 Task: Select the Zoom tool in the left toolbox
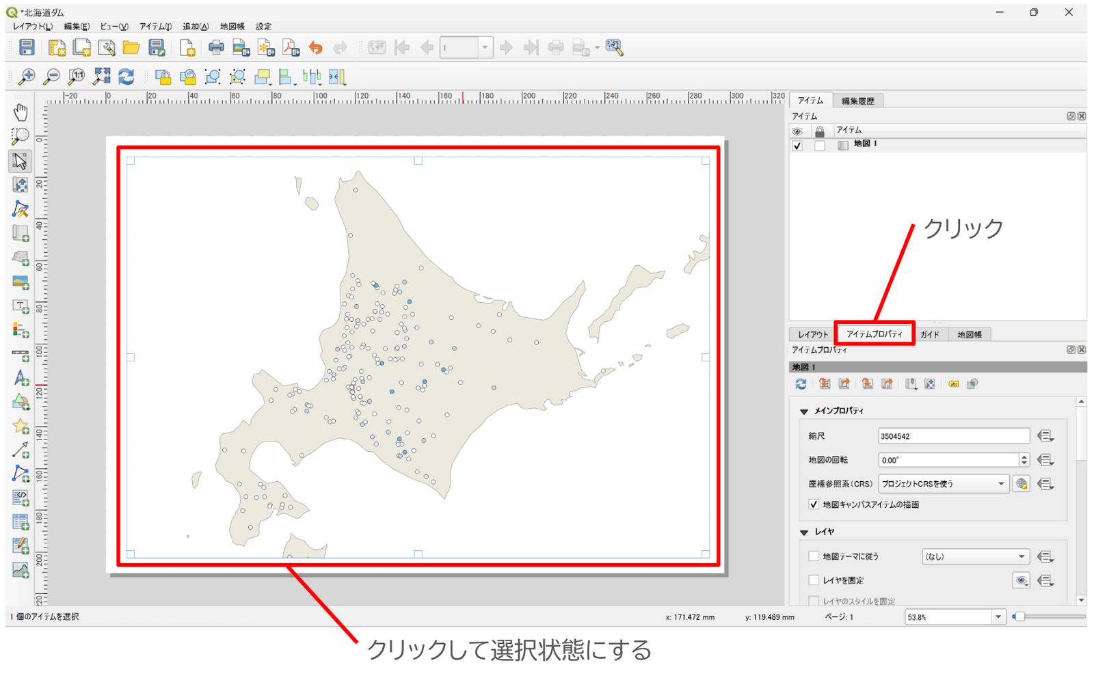point(21,136)
